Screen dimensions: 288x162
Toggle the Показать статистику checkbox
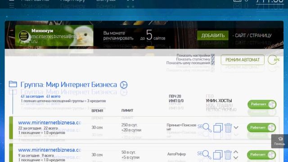click(213, 59)
